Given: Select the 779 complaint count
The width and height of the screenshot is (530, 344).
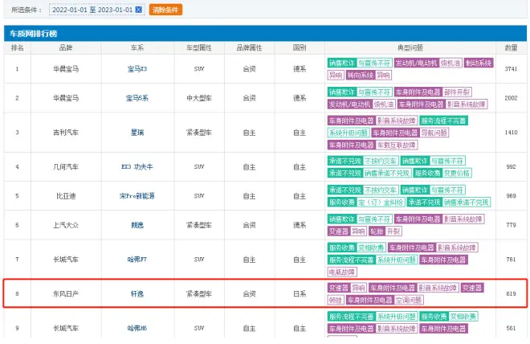Looking at the screenshot, I should click(511, 225).
